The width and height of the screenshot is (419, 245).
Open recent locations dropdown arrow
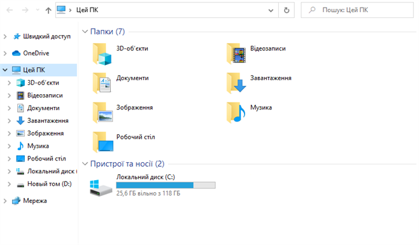click(38, 10)
